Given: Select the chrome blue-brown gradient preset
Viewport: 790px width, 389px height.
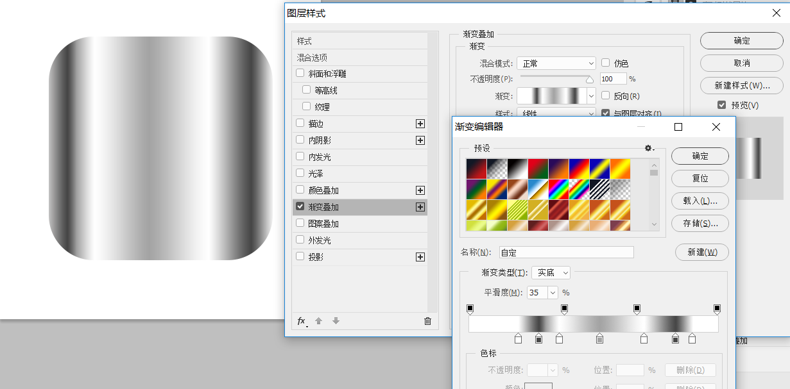Looking at the screenshot, I should [x=538, y=190].
